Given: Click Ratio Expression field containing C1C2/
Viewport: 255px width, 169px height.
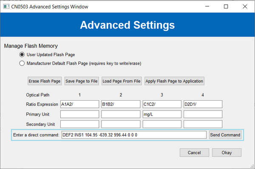Looking at the screenshot, I should pos(162,104).
